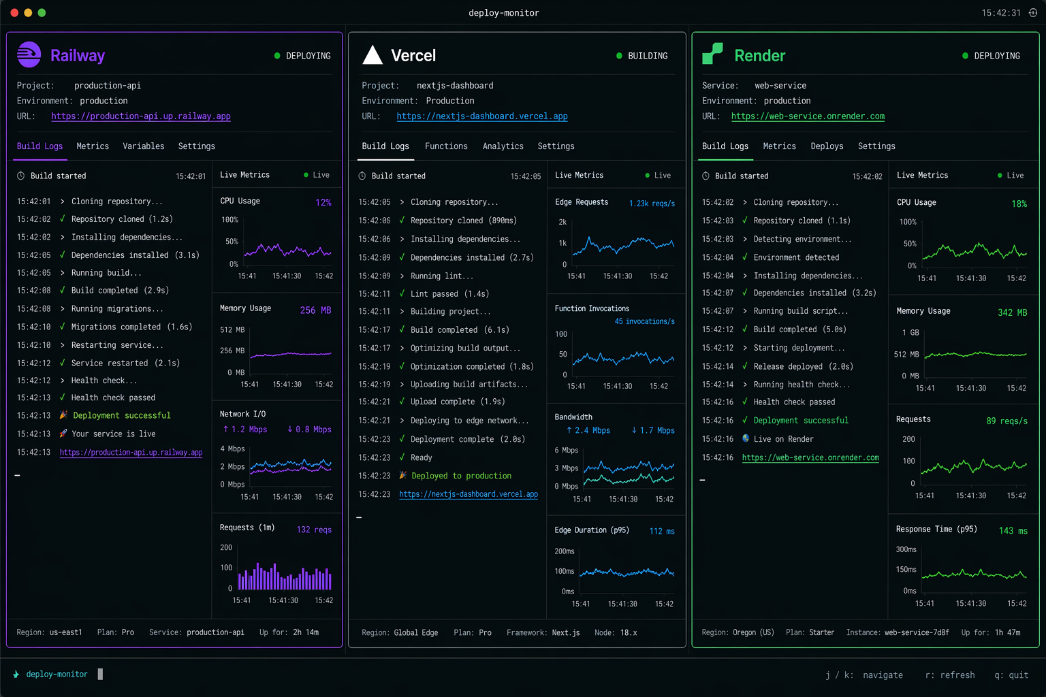Click Railway DEPLOYING status badge

[x=302, y=56]
